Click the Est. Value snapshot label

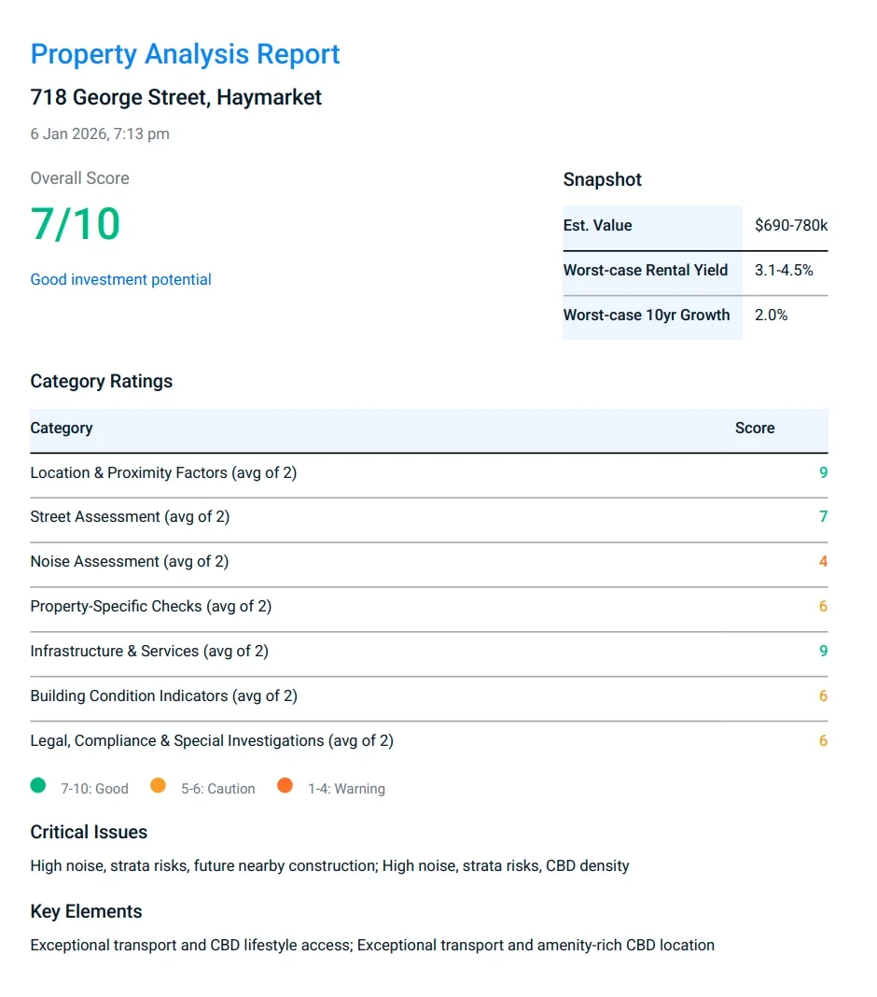click(x=597, y=225)
